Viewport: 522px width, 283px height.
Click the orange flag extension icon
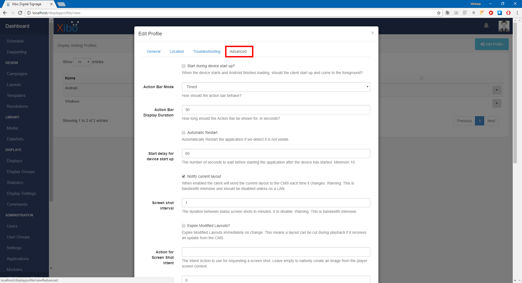pyautogui.click(x=482, y=13)
